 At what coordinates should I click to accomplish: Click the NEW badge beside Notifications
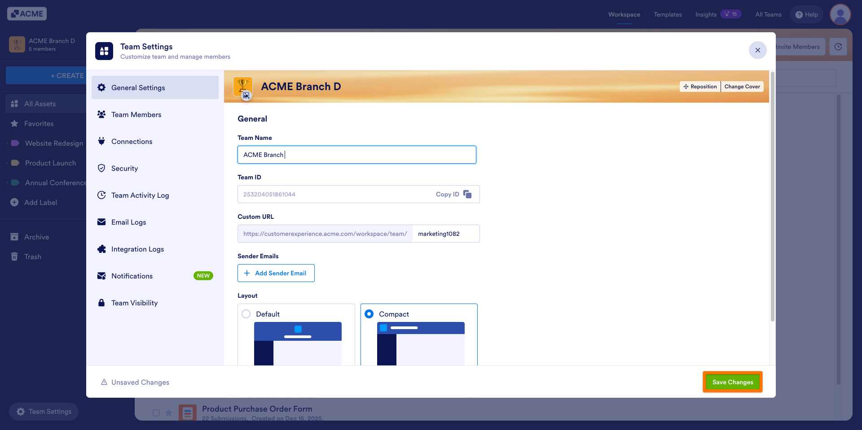(203, 276)
